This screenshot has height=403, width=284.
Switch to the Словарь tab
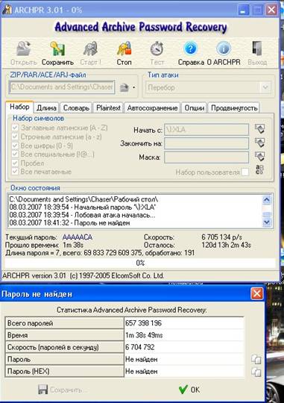76,108
